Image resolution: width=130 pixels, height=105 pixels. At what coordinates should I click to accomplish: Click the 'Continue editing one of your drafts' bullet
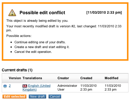[40, 42]
